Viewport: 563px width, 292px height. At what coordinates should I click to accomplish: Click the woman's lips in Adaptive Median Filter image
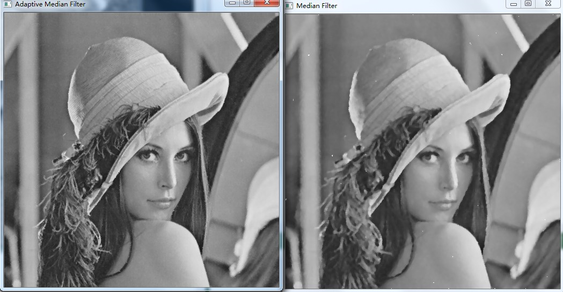(x=163, y=203)
